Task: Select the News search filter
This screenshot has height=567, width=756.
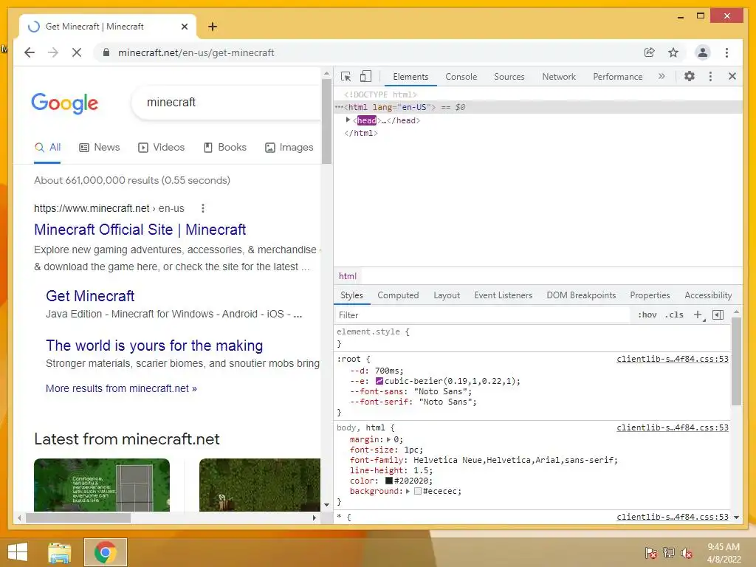Action: point(100,147)
